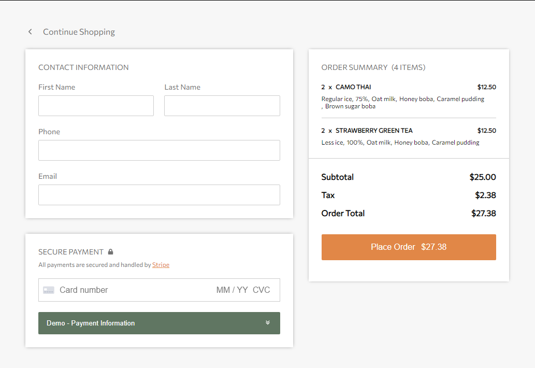Image resolution: width=535 pixels, height=368 pixels.
Task: Click the Subtotal amount $25.00
Action: [x=483, y=177]
